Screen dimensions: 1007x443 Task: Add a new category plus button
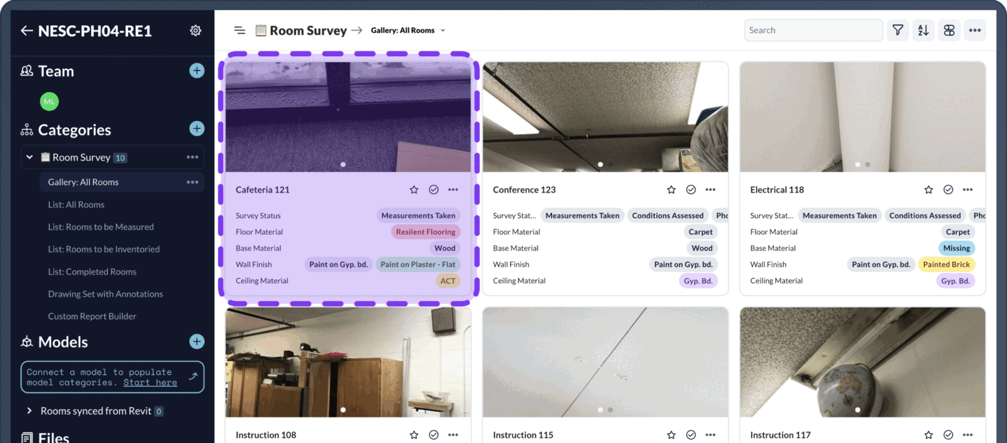[x=197, y=129]
